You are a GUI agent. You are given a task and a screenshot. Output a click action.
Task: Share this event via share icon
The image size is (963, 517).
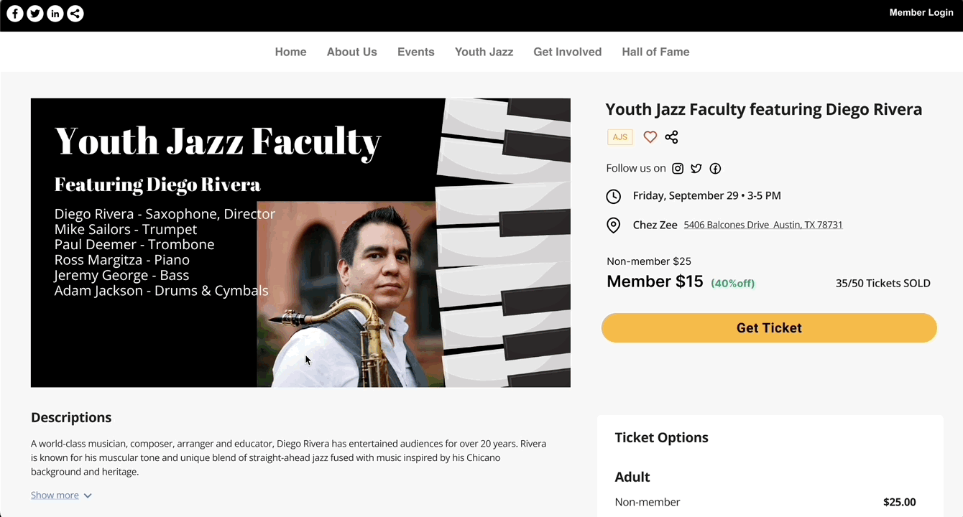click(671, 137)
